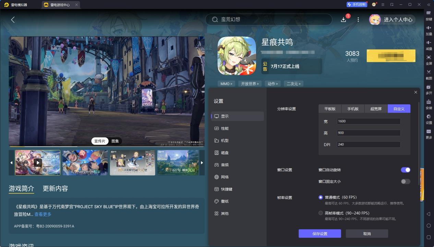The width and height of the screenshot is (434, 247).
Task: Click the 动作 tag
Action: click(x=273, y=84)
